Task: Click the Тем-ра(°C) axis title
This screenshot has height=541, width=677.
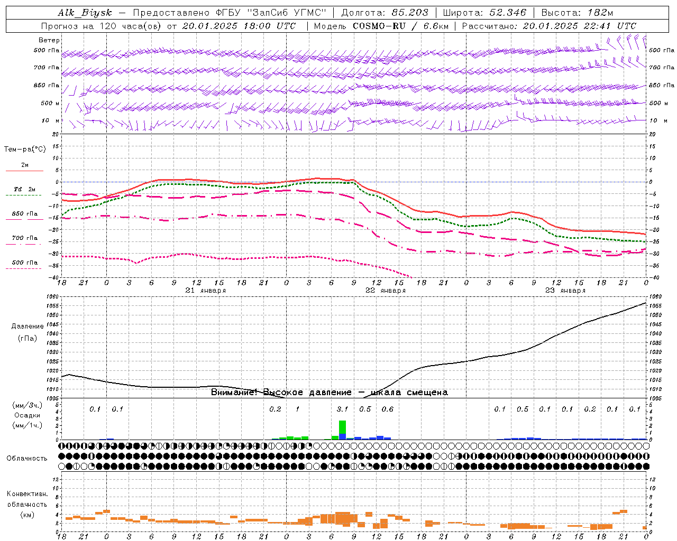Action: (x=25, y=150)
